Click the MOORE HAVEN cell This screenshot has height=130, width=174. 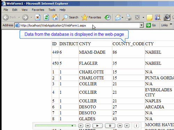(x=159, y=125)
